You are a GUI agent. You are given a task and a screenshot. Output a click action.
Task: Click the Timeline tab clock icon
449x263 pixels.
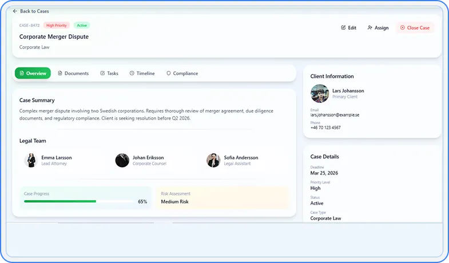click(x=132, y=73)
